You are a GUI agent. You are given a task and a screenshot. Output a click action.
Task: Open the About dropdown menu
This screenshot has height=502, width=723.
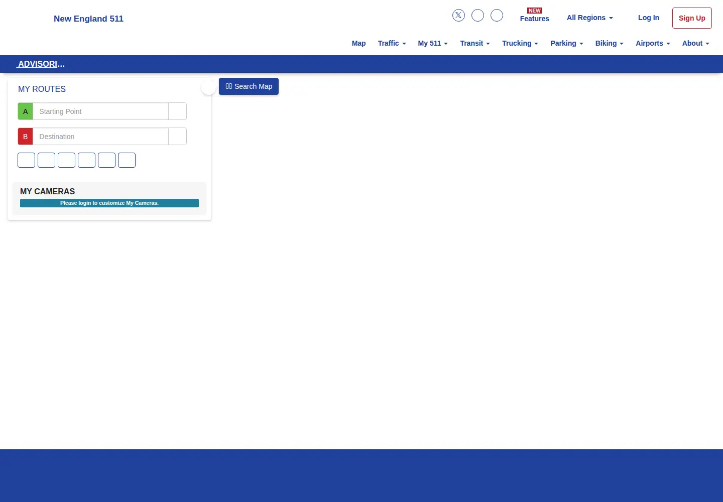695,43
